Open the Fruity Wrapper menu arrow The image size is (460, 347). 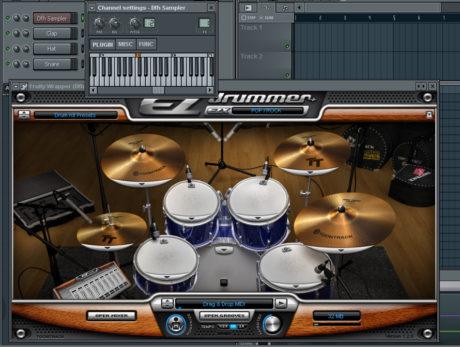16,86
